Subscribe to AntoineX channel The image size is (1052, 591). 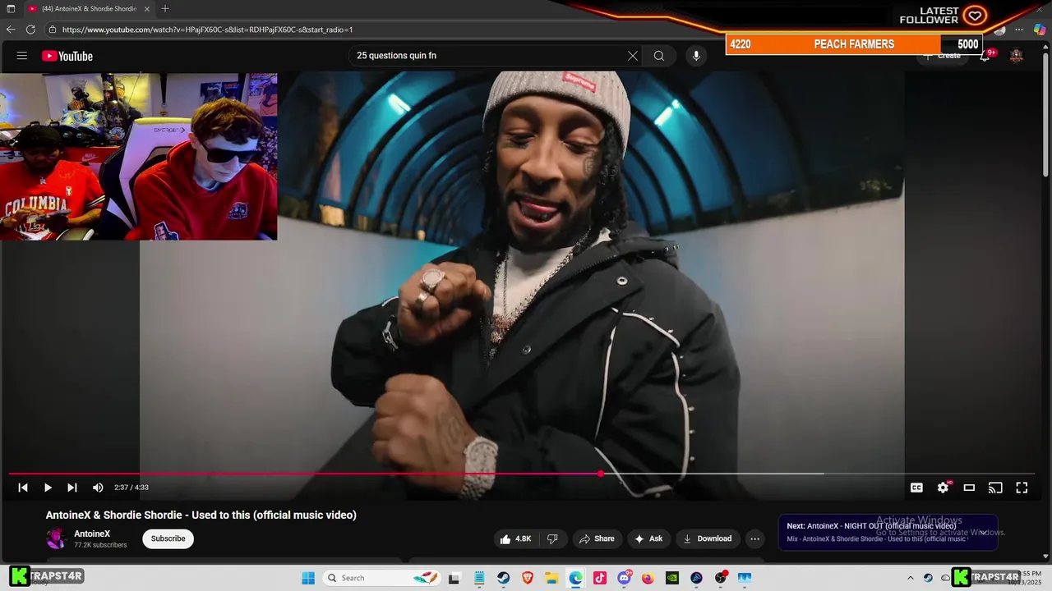click(168, 538)
